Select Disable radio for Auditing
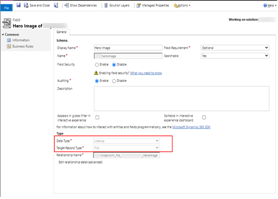 (114, 81)
